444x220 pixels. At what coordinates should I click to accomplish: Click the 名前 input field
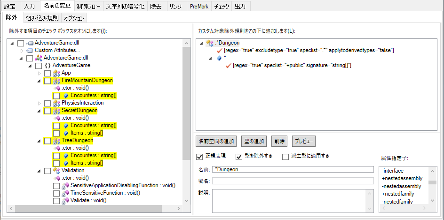pyautogui.click(x=293, y=169)
